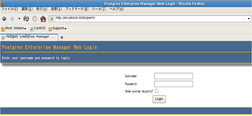Screen dimensions: 252x116
Task: Click the 'Show system objects?' label
Action: coord(139,91)
